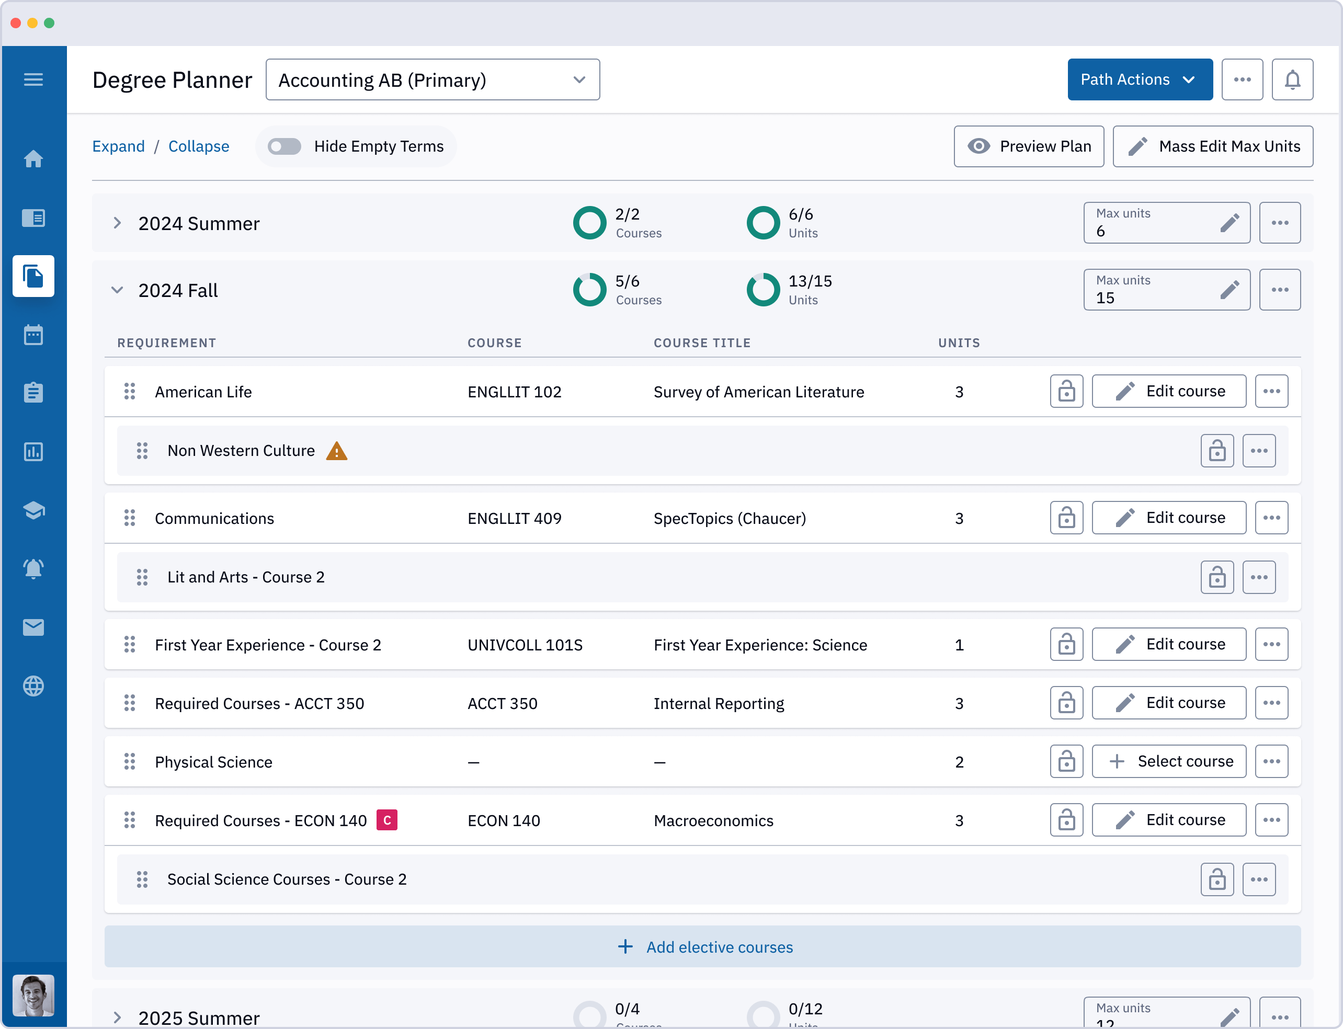
Task: Toggle Hide Empty Terms switch
Action: [x=285, y=146]
